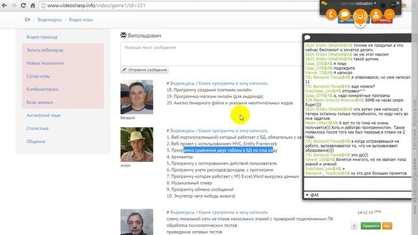Select Запись вебинаров in the sidebar
The width and height of the screenshot is (418, 235).
click(x=45, y=50)
